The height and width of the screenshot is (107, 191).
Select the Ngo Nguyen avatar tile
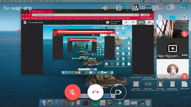coord(172,70)
